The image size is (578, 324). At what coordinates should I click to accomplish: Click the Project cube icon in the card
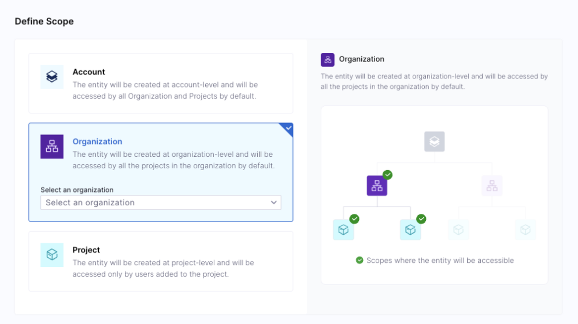click(x=52, y=255)
